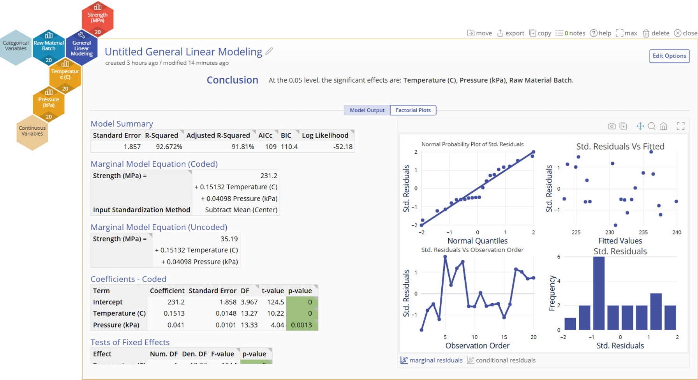Export the General Linear Modeling results
698x380 pixels.
coord(511,33)
